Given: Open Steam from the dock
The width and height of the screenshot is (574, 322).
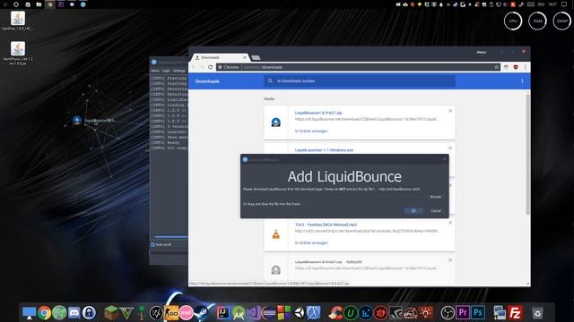Looking at the screenshot, I should point(201,313).
